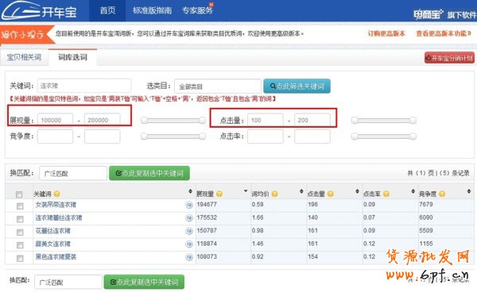This screenshot has width=477, height=292.
Task: Click the detail icon in 连衣裙蕾丝连衣裙 row
Action: click(x=189, y=218)
